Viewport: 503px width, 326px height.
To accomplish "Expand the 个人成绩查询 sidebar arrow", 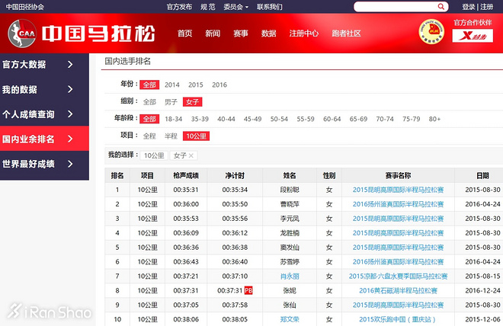I will pos(70,113).
